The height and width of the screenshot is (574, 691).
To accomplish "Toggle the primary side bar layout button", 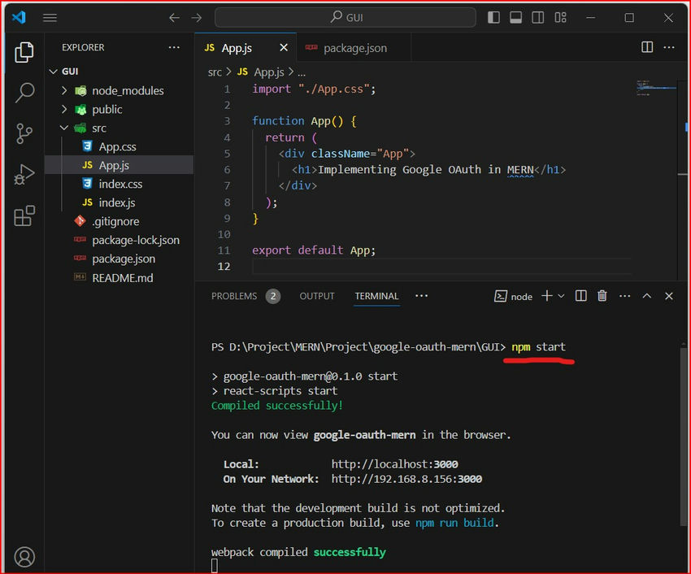I will (x=494, y=17).
